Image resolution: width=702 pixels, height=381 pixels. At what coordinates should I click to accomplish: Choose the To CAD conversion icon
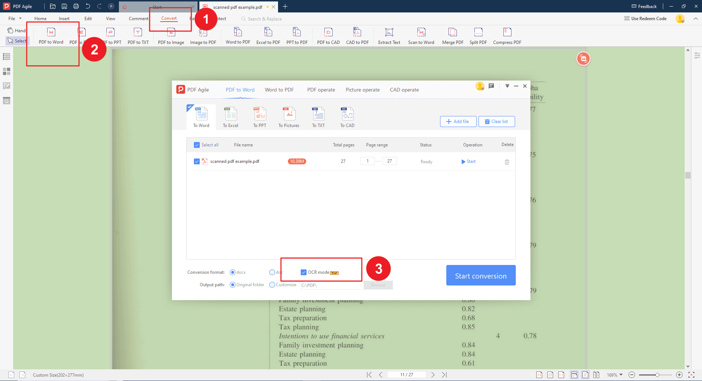point(347,117)
